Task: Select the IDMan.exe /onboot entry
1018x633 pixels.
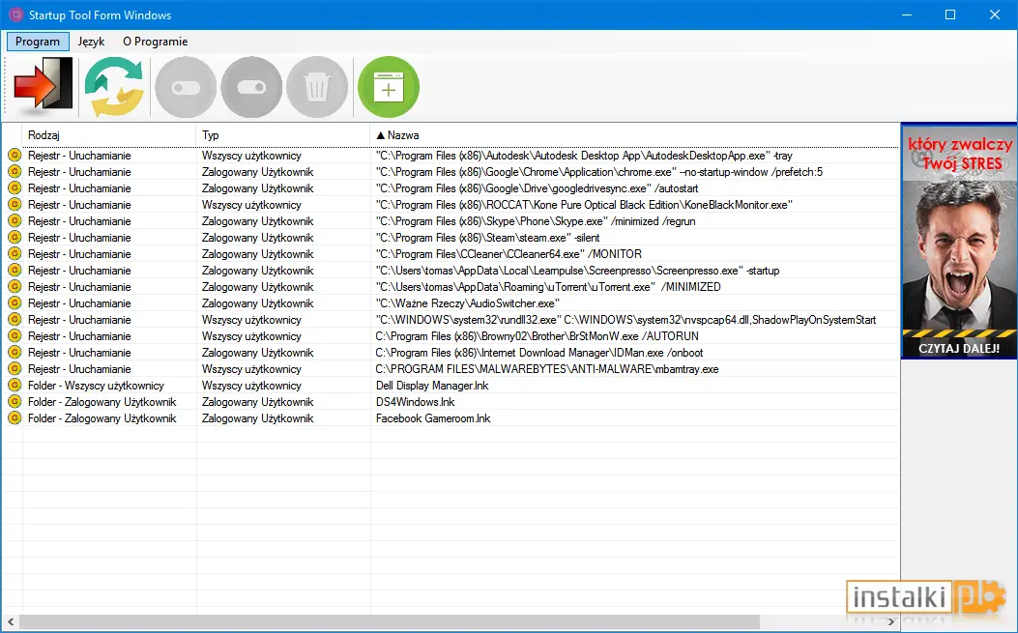Action: click(538, 353)
